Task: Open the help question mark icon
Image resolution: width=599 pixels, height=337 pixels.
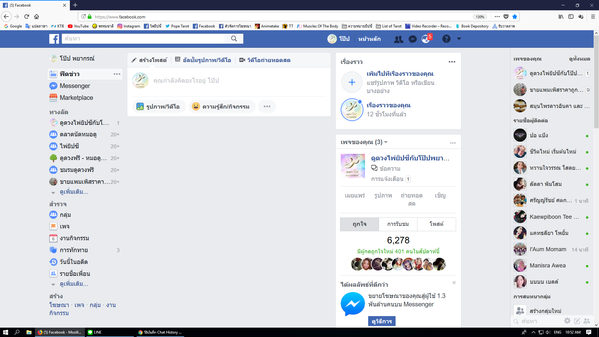Action: 446,39
